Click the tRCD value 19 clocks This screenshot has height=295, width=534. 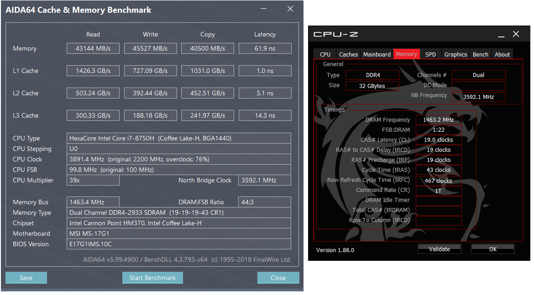(x=439, y=150)
